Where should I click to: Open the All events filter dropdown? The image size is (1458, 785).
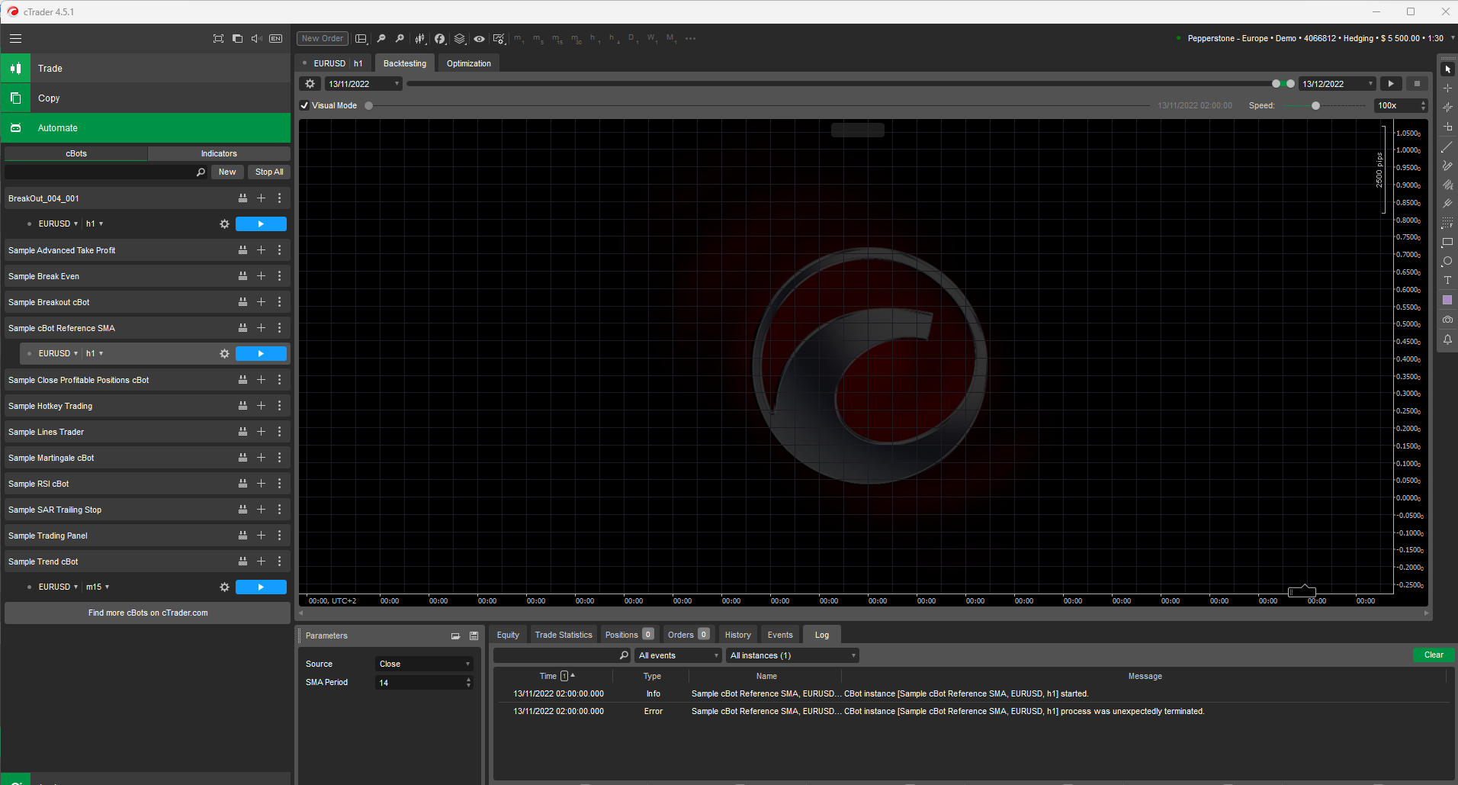[x=678, y=655]
